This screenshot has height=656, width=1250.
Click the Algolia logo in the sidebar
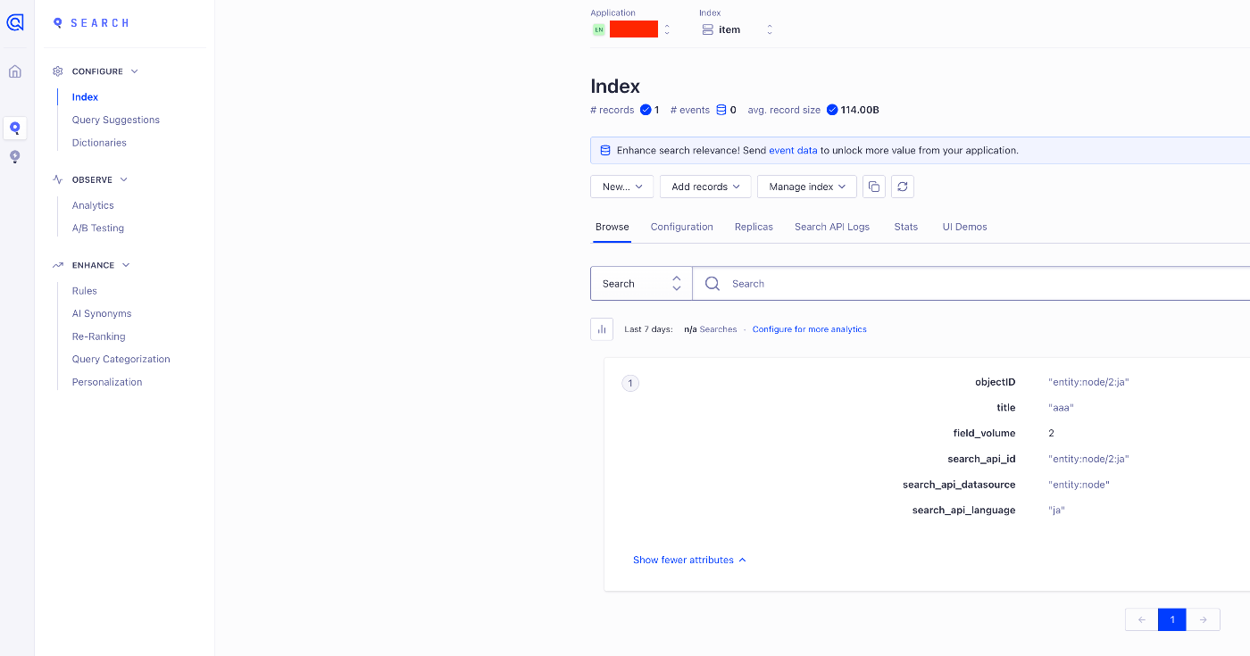(x=15, y=22)
